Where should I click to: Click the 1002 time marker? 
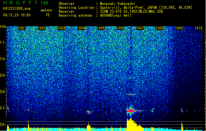(x=42, y=28)
